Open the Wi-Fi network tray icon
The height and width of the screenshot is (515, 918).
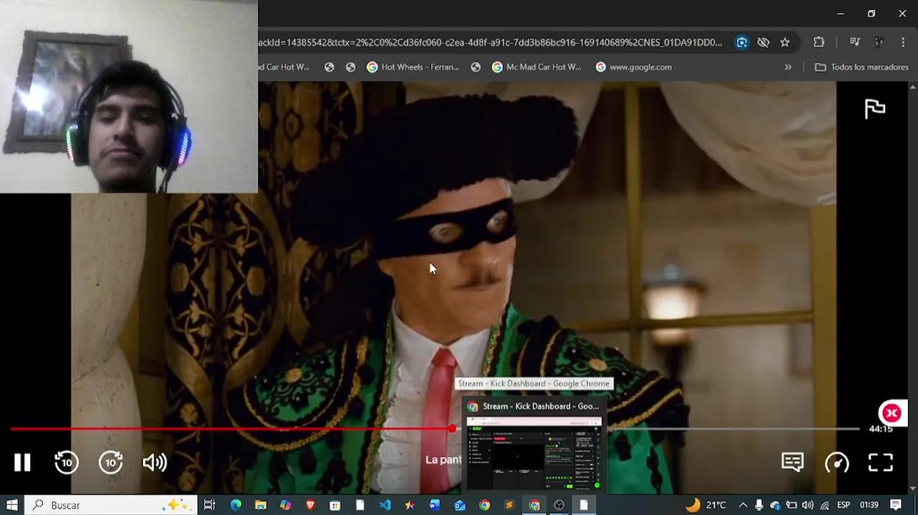824,505
